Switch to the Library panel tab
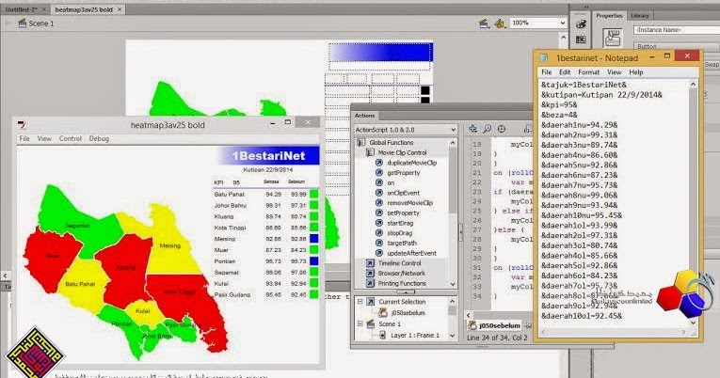This screenshot has height=378, width=720. coord(640,16)
